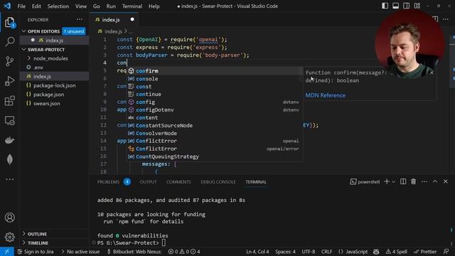
Task: Change CRLF end of line sequence
Action: [327, 252]
